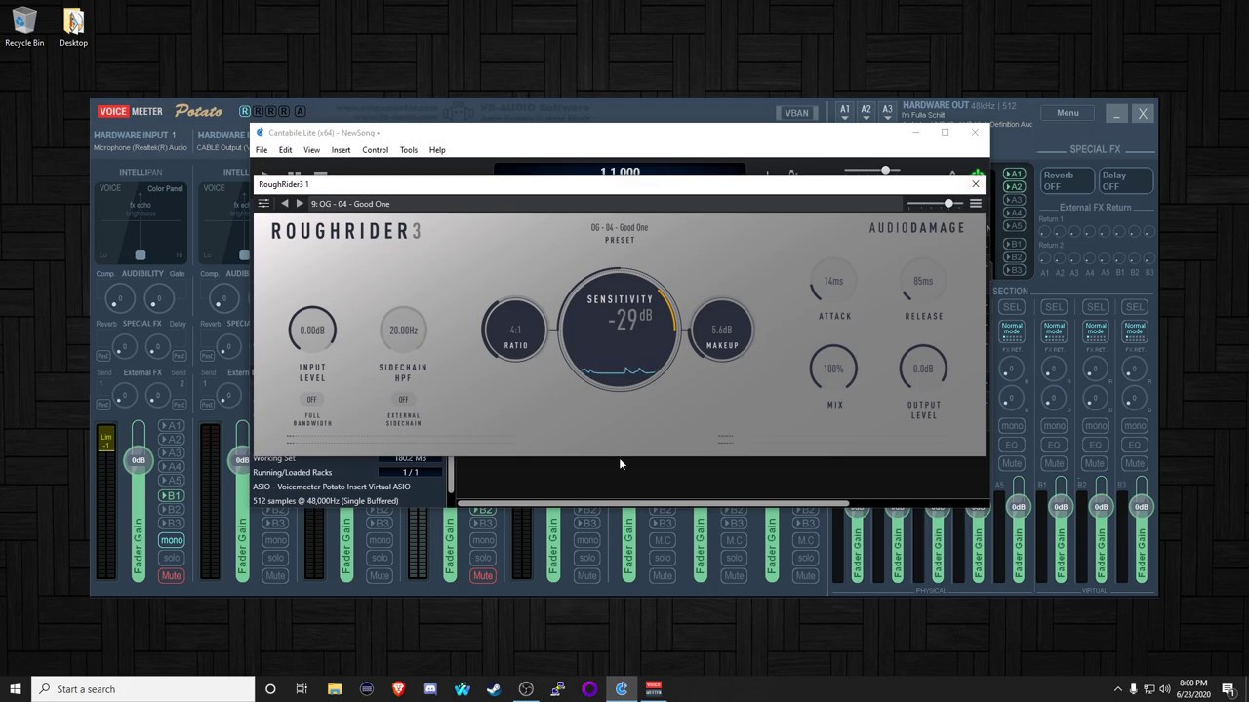Image resolution: width=1249 pixels, height=702 pixels.
Task: Click Voicemeeter taskbar icon
Action: [653, 689]
